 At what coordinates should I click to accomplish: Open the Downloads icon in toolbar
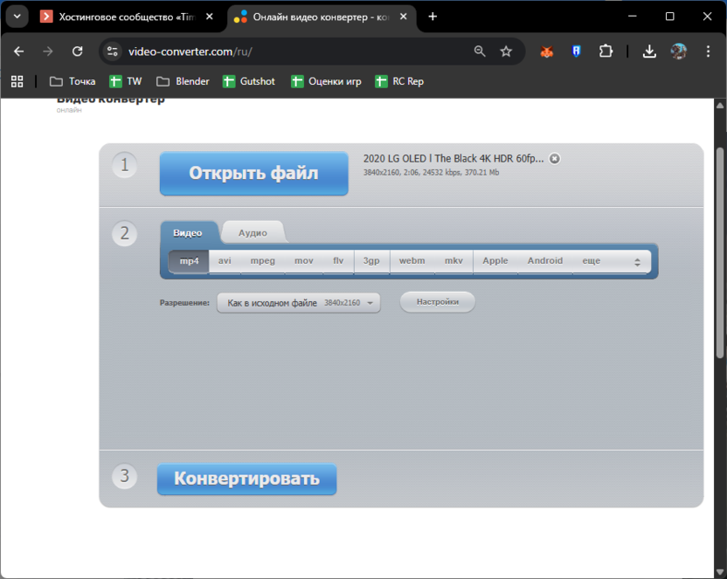tap(649, 52)
